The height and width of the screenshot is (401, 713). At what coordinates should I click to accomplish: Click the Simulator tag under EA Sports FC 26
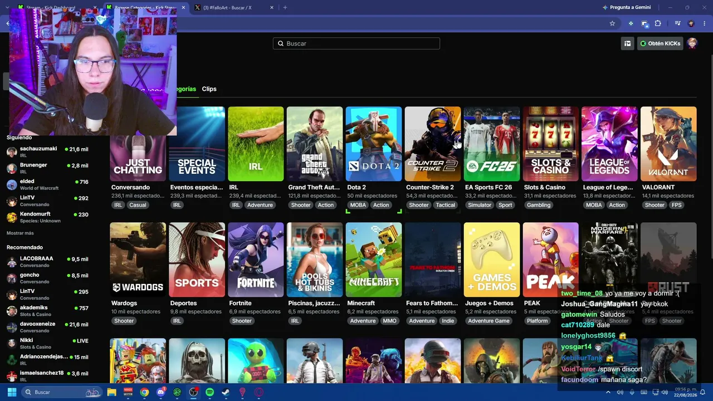480,205
